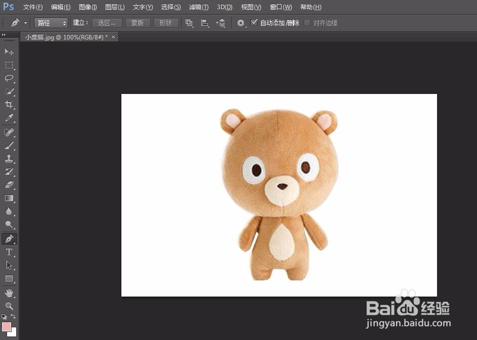Open the Pen tool preset picker arrow
477x340 pixels.
click(x=25, y=23)
